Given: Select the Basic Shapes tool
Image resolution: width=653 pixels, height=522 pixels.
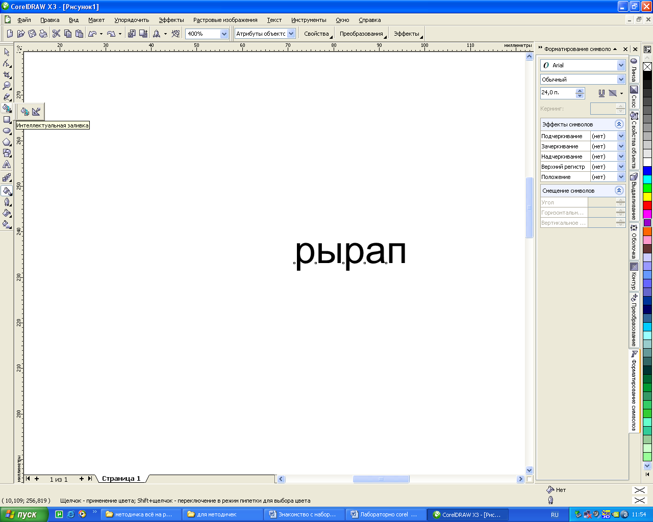Looking at the screenshot, I should (7, 153).
